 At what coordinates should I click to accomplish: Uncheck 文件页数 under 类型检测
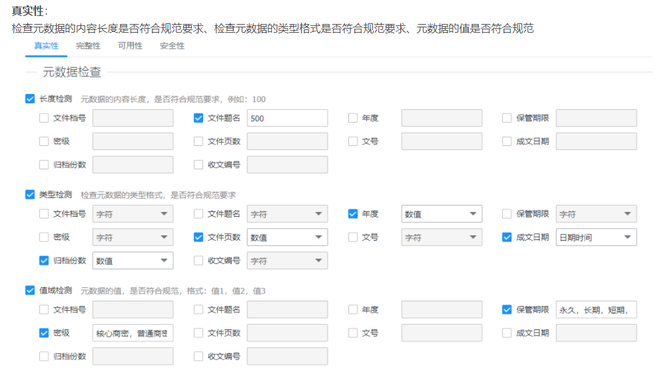point(198,237)
